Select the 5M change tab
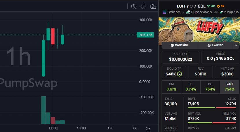 [171, 87]
